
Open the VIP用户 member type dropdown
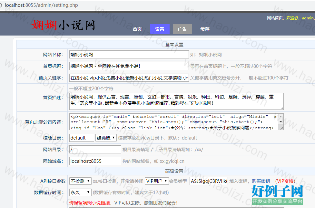coord(157,181)
